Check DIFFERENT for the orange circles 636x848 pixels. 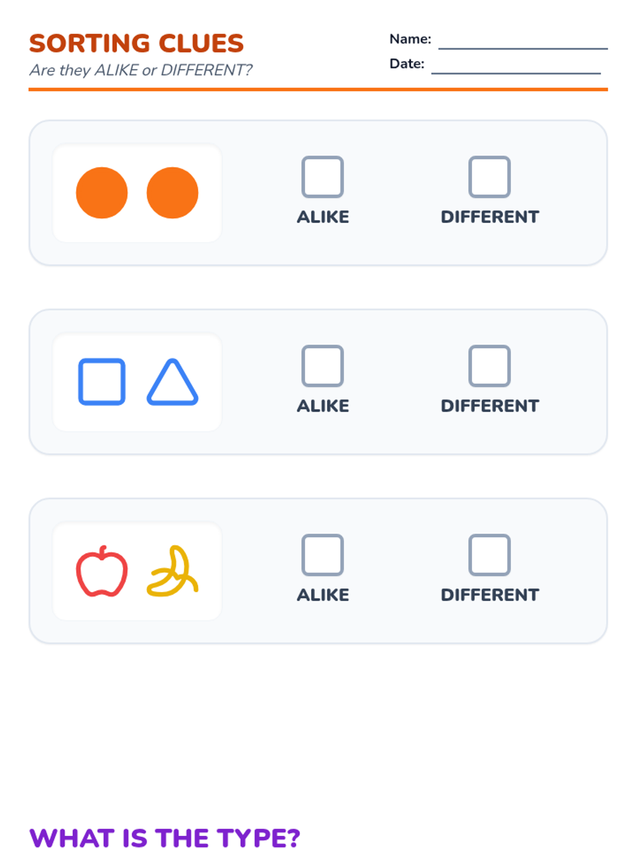point(489,176)
